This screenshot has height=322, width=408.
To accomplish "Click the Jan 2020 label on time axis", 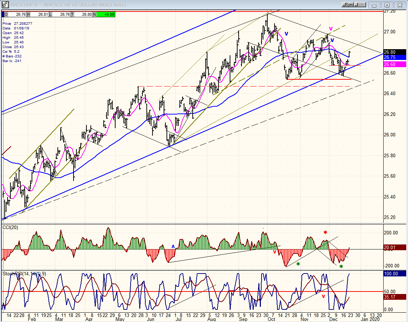I will [369, 318].
